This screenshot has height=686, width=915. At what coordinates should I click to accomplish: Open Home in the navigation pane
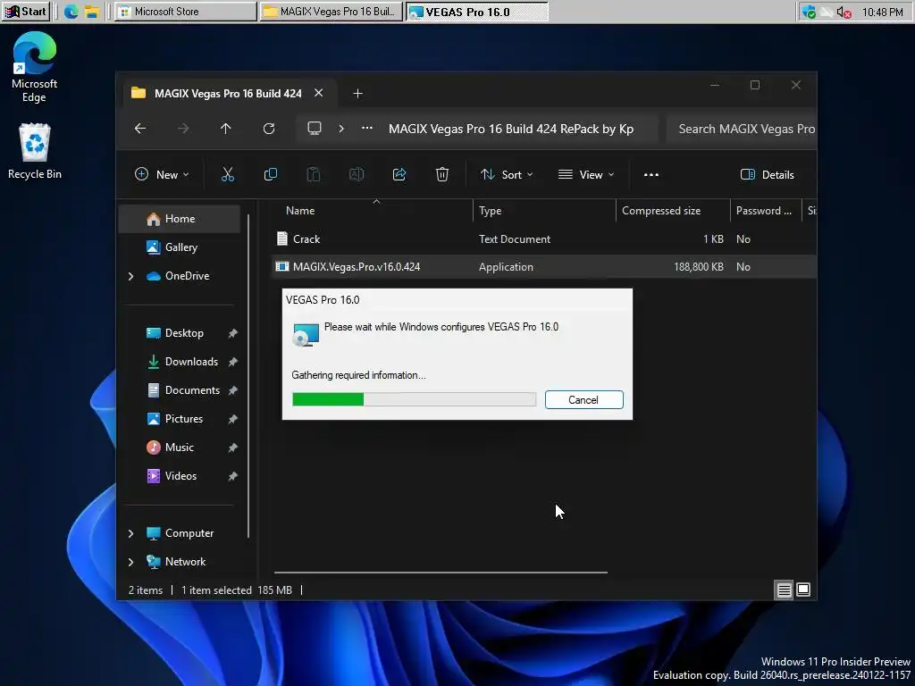[x=180, y=219]
